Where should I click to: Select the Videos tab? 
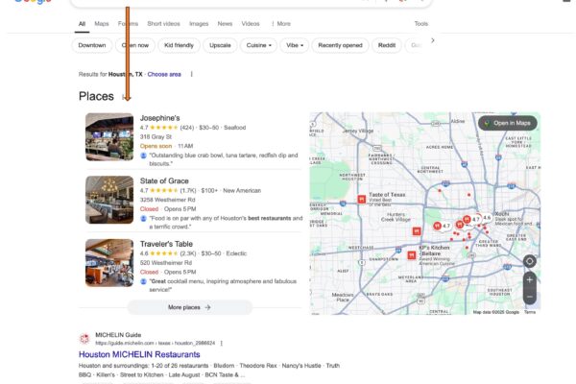251,23
